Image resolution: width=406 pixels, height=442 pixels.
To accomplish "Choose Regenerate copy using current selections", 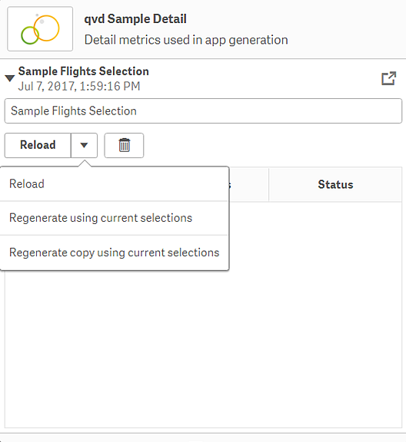I will (114, 252).
